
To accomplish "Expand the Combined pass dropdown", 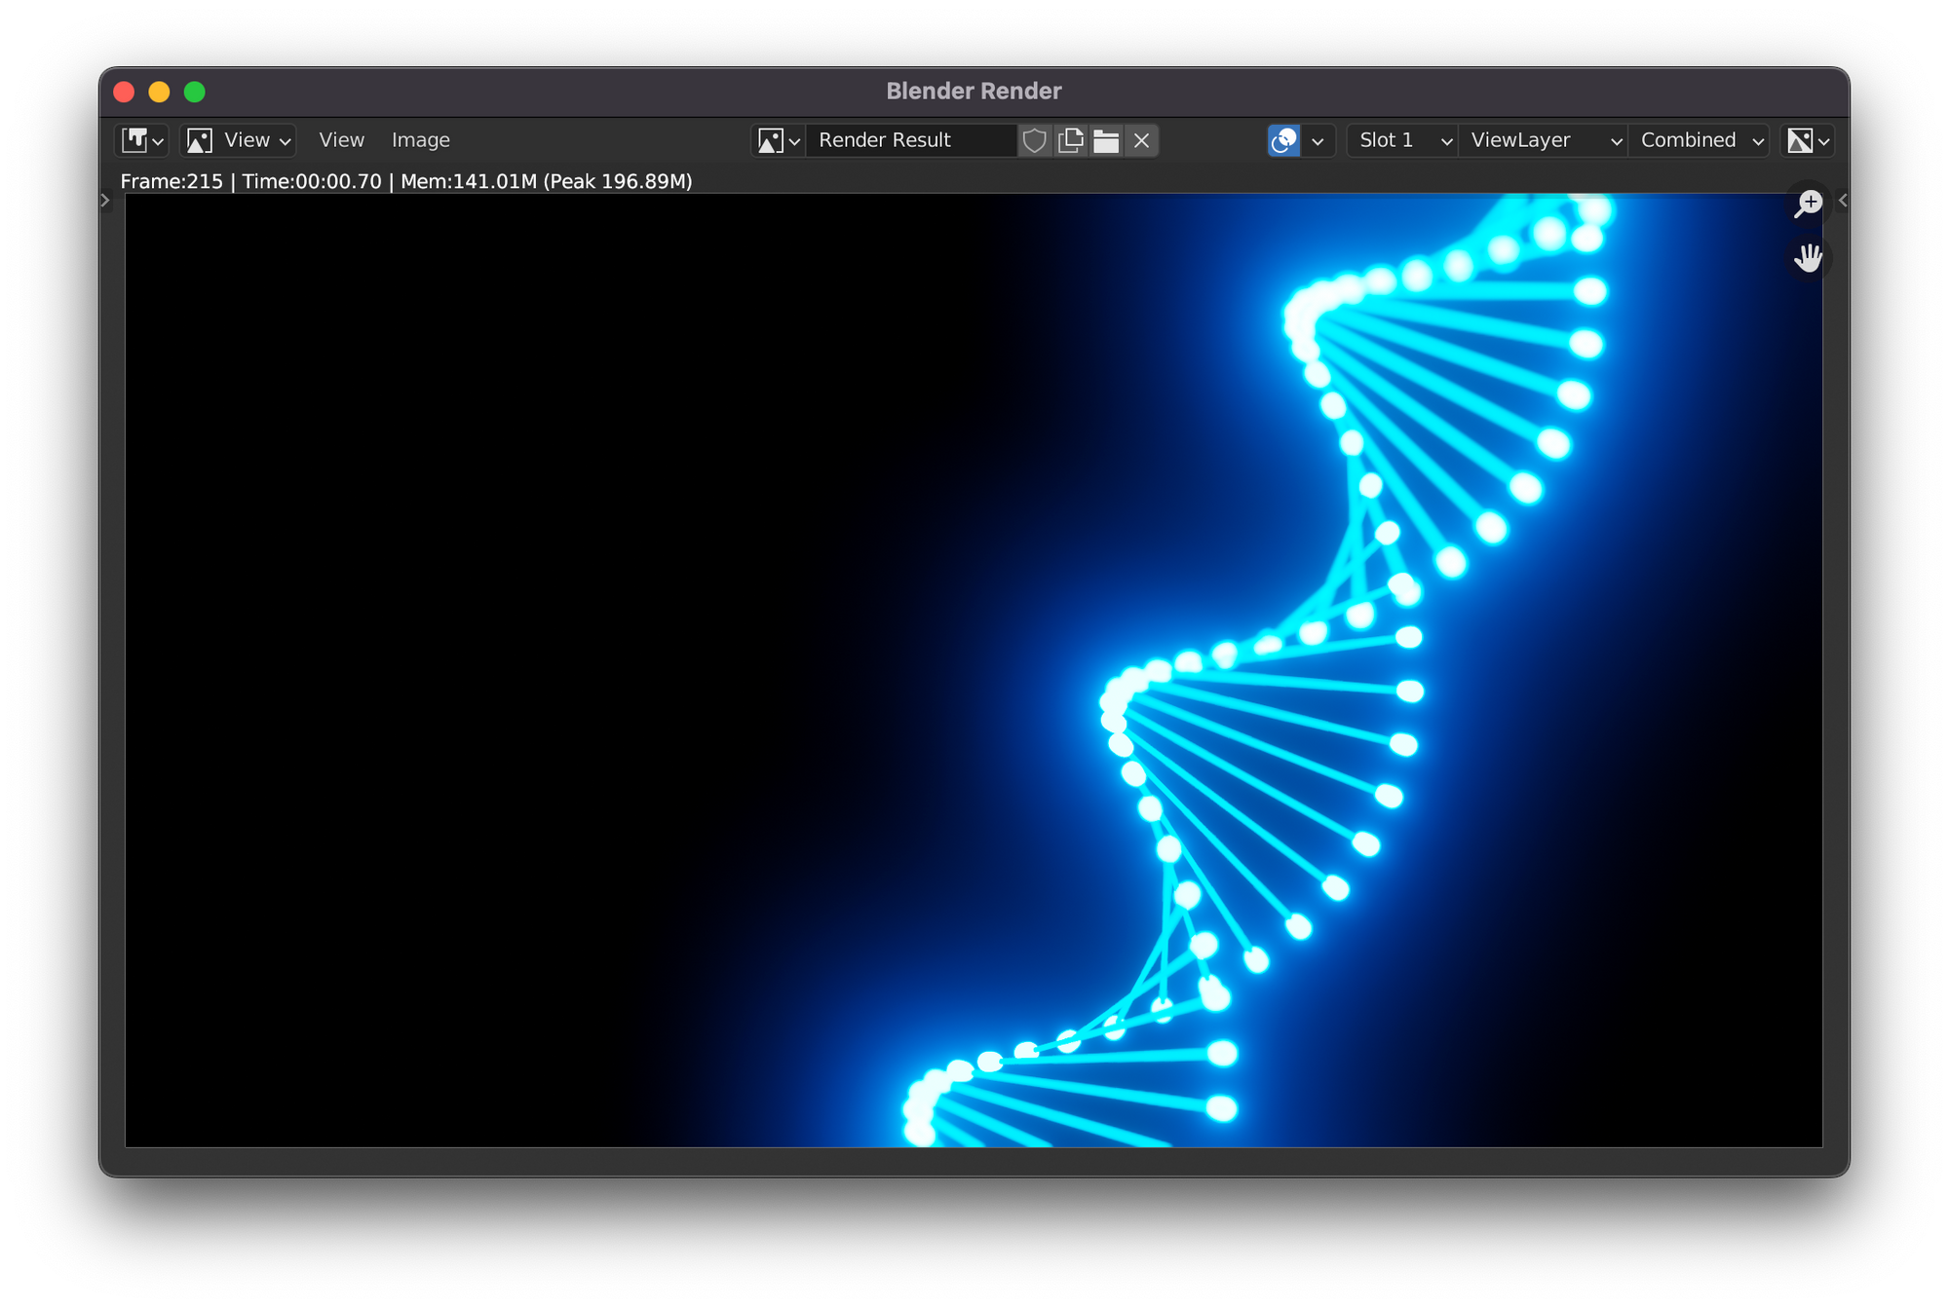I will 1700,138.
